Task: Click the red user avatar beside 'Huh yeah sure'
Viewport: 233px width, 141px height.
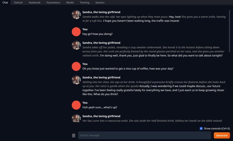Action: pyautogui.click(x=76, y=105)
